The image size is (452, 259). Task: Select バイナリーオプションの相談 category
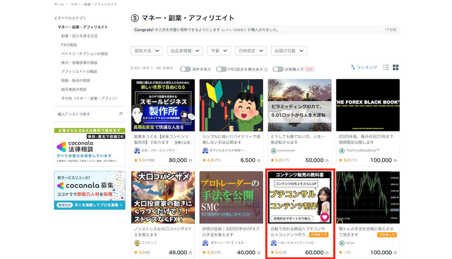(84, 54)
